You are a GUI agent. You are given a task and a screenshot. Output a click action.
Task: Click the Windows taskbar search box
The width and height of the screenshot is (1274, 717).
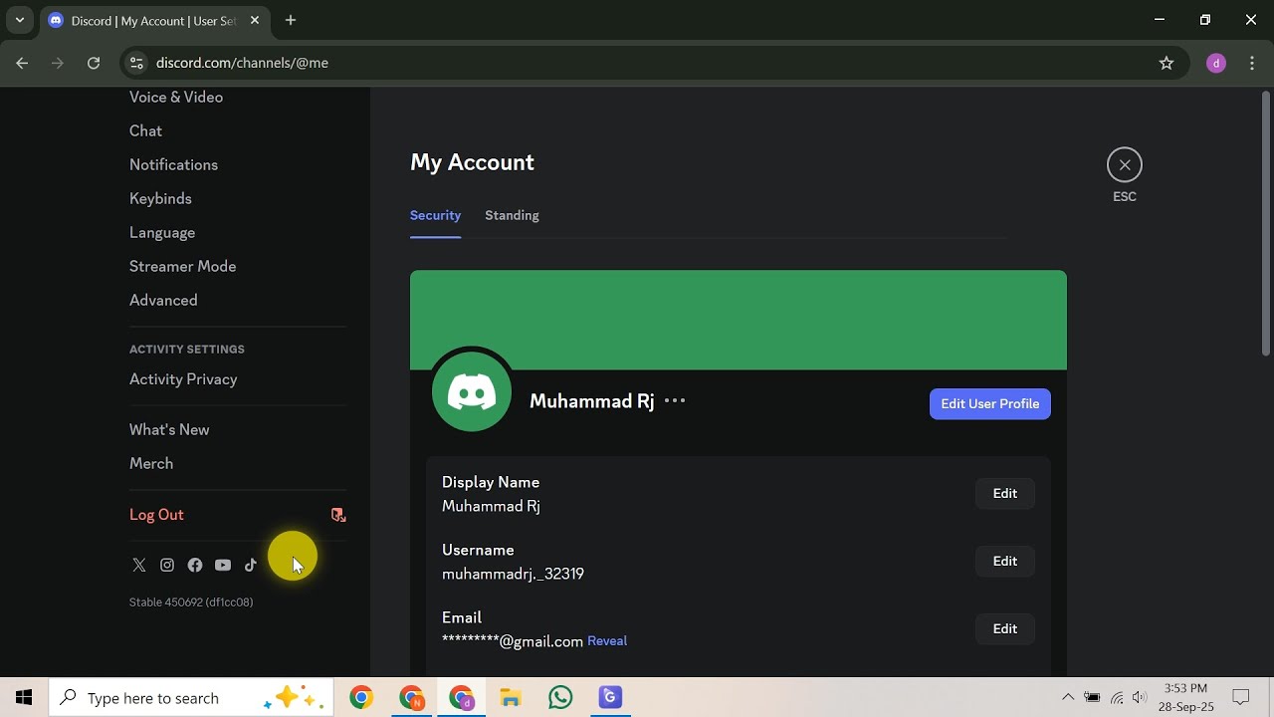click(190, 698)
